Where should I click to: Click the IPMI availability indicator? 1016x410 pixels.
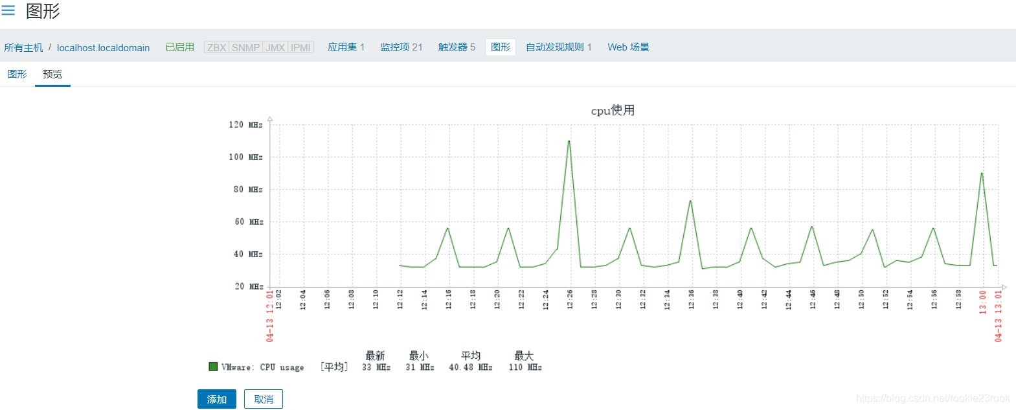click(300, 47)
